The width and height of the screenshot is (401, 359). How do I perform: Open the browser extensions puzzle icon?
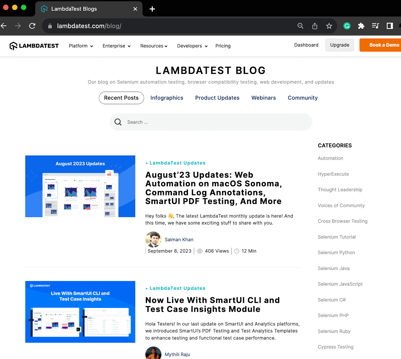(x=361, y=26)
